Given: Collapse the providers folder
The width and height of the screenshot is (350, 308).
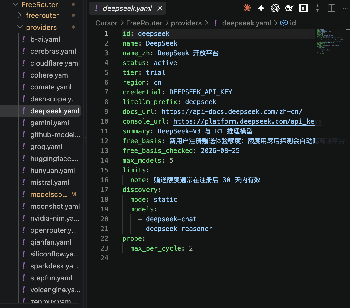Looking at the screenshot, I should (20, 27).
